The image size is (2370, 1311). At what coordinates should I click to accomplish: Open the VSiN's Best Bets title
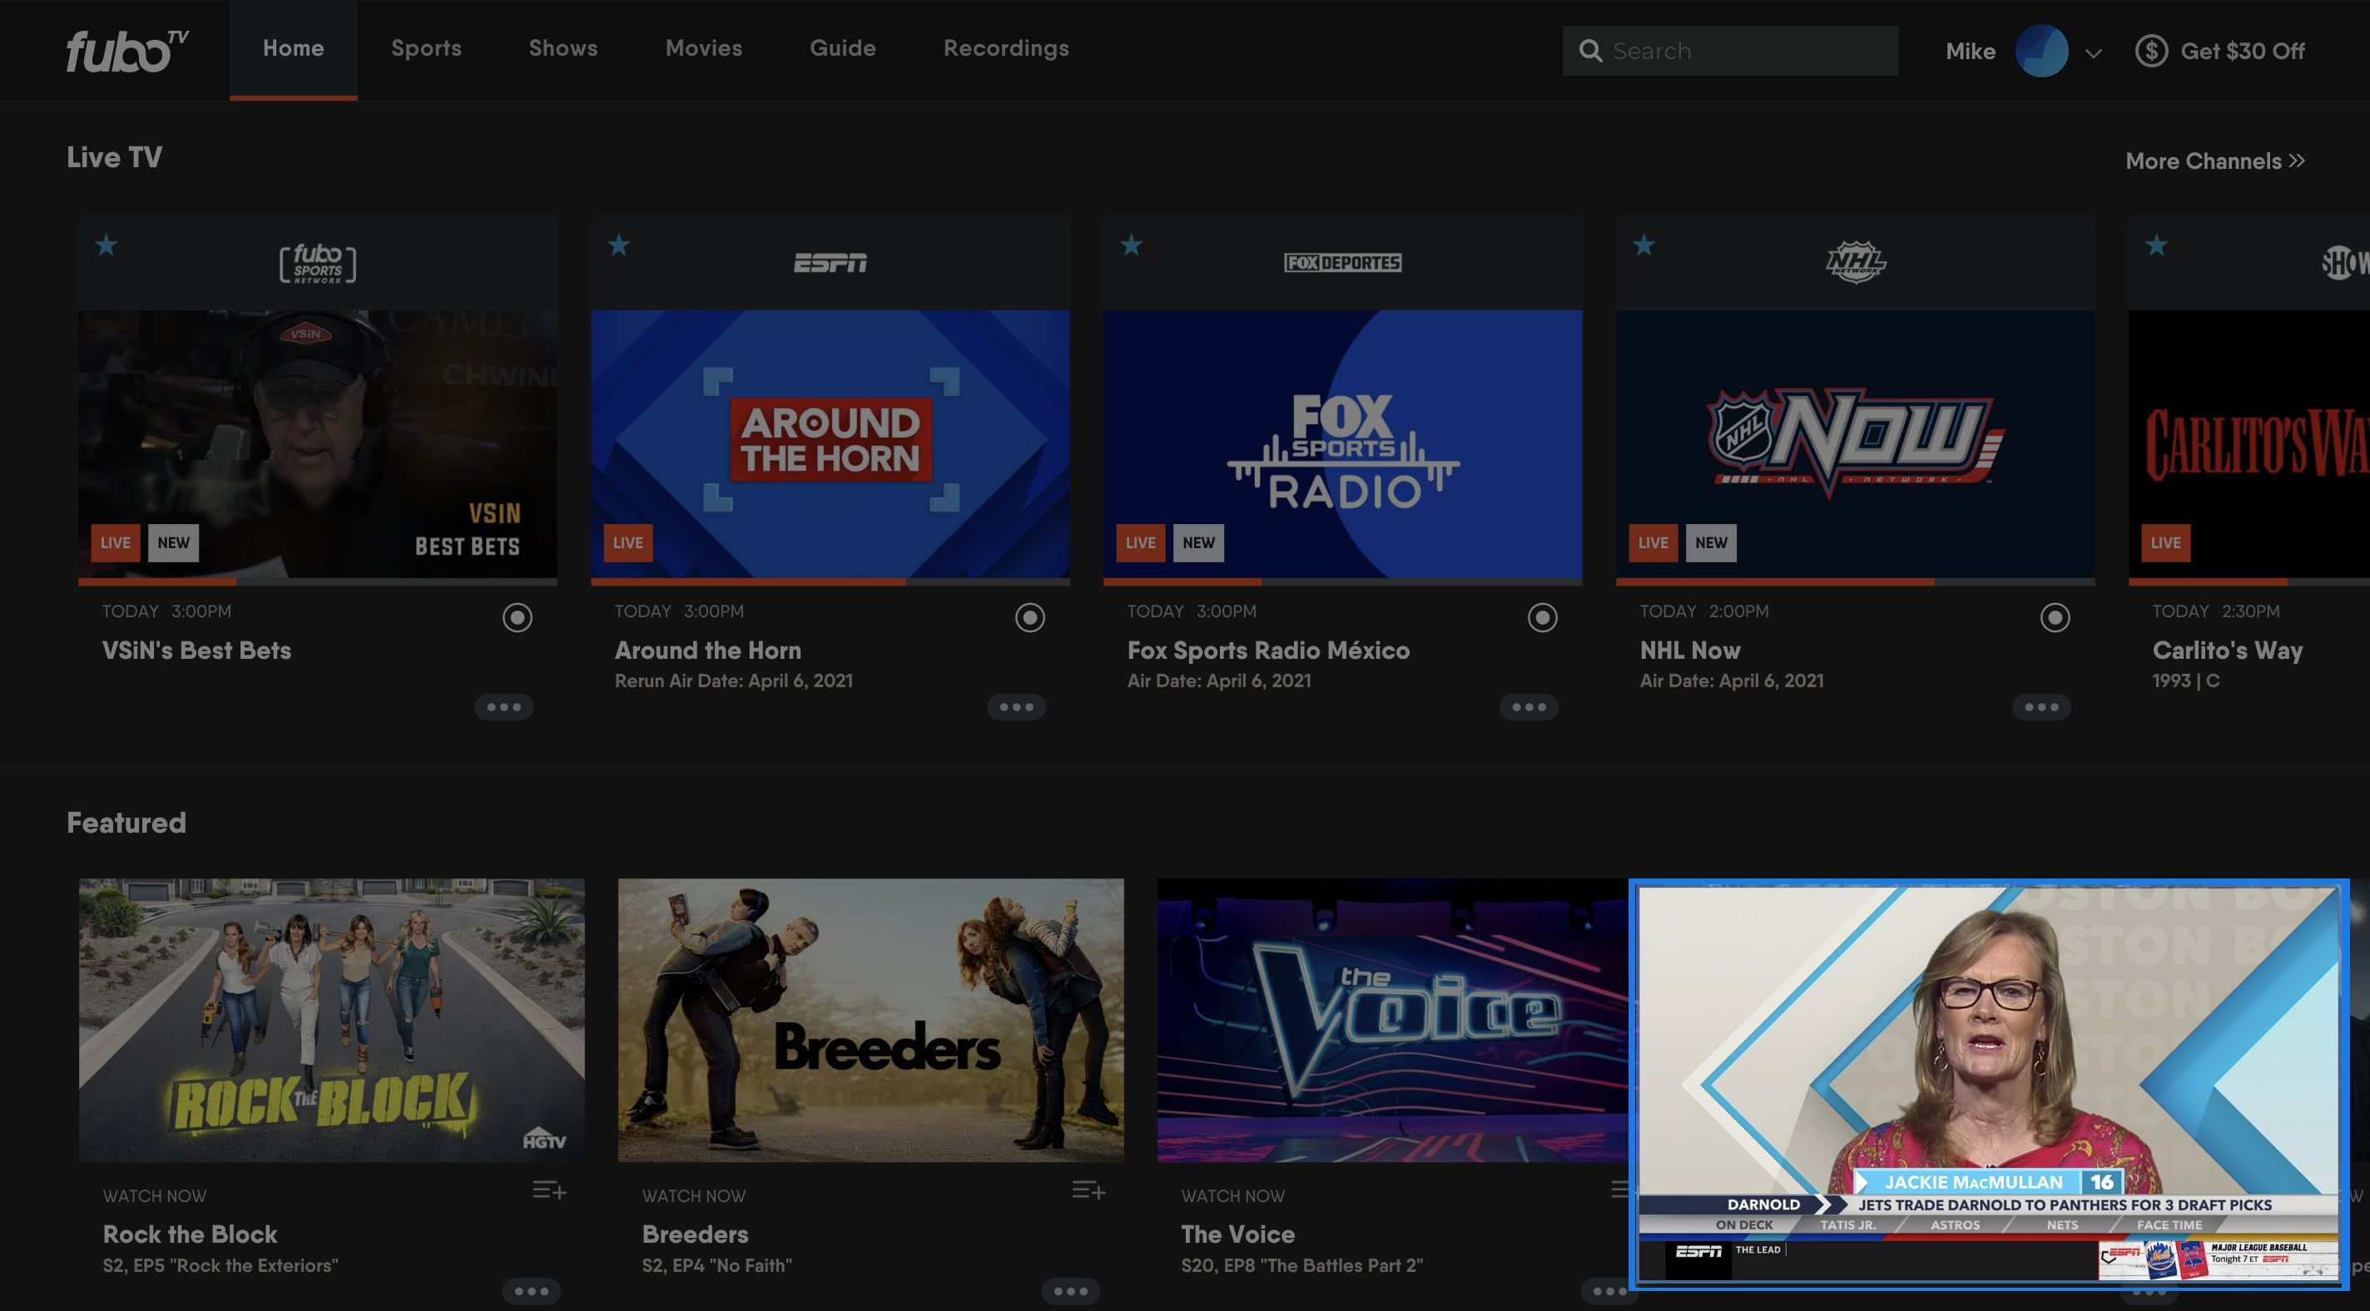197,651
